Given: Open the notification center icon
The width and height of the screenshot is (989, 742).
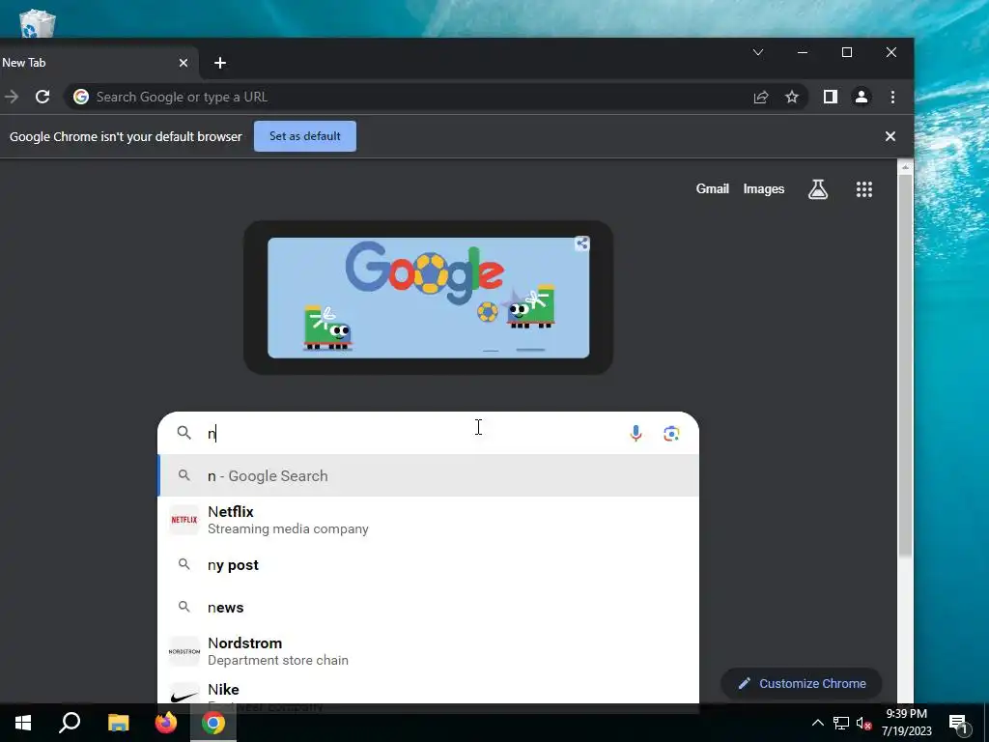Looking at the screenshot, I should coord(957,724).
